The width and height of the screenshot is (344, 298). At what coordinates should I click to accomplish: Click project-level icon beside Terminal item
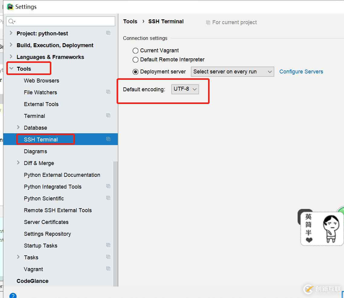tap(108, 115)
